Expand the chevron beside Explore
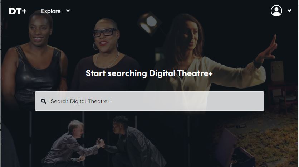Viewport: 299px width, 167px height. 68,11
